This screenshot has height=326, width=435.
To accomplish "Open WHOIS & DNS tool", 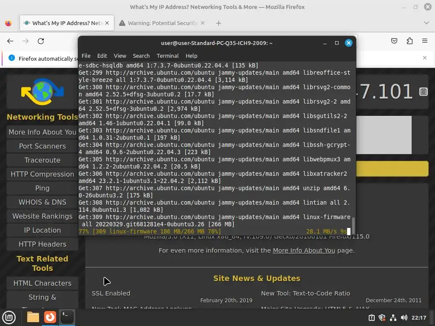I will [42, 202].
